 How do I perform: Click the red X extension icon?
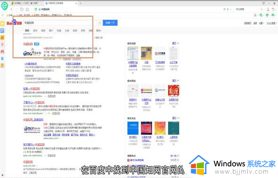pyautogui.click(x=255, y=15)
